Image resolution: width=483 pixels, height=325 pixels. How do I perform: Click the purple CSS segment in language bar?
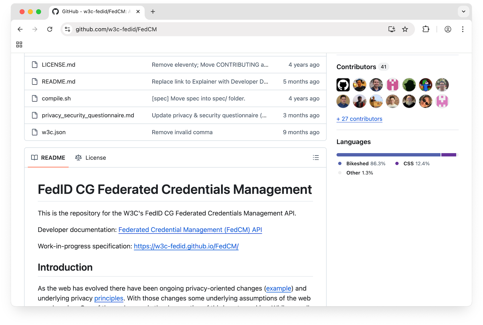448,155
